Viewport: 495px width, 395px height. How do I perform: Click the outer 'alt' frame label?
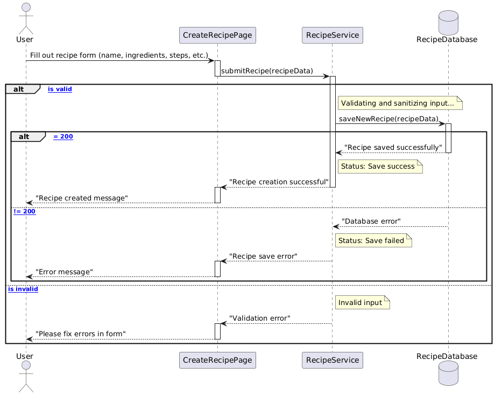[x=19, y=88]
